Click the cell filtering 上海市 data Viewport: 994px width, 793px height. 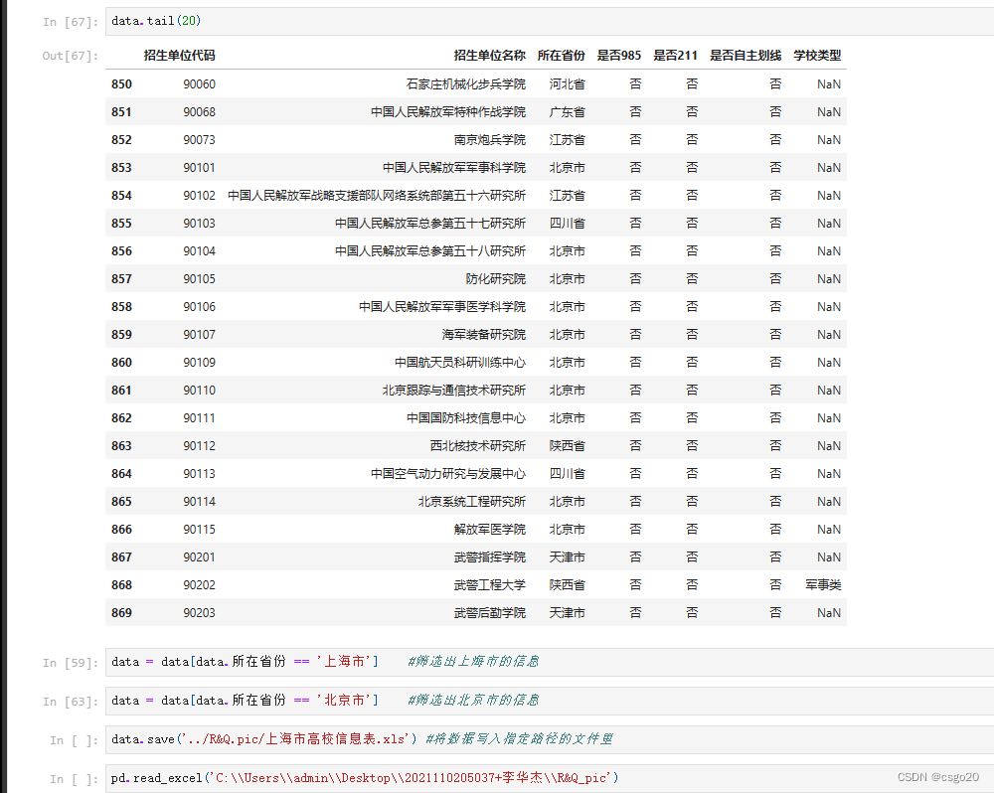click(549, 662)
